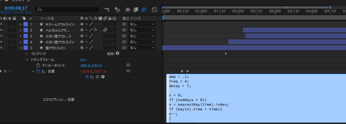Click parent pick whip for layer 3

[x=124, y=36]
